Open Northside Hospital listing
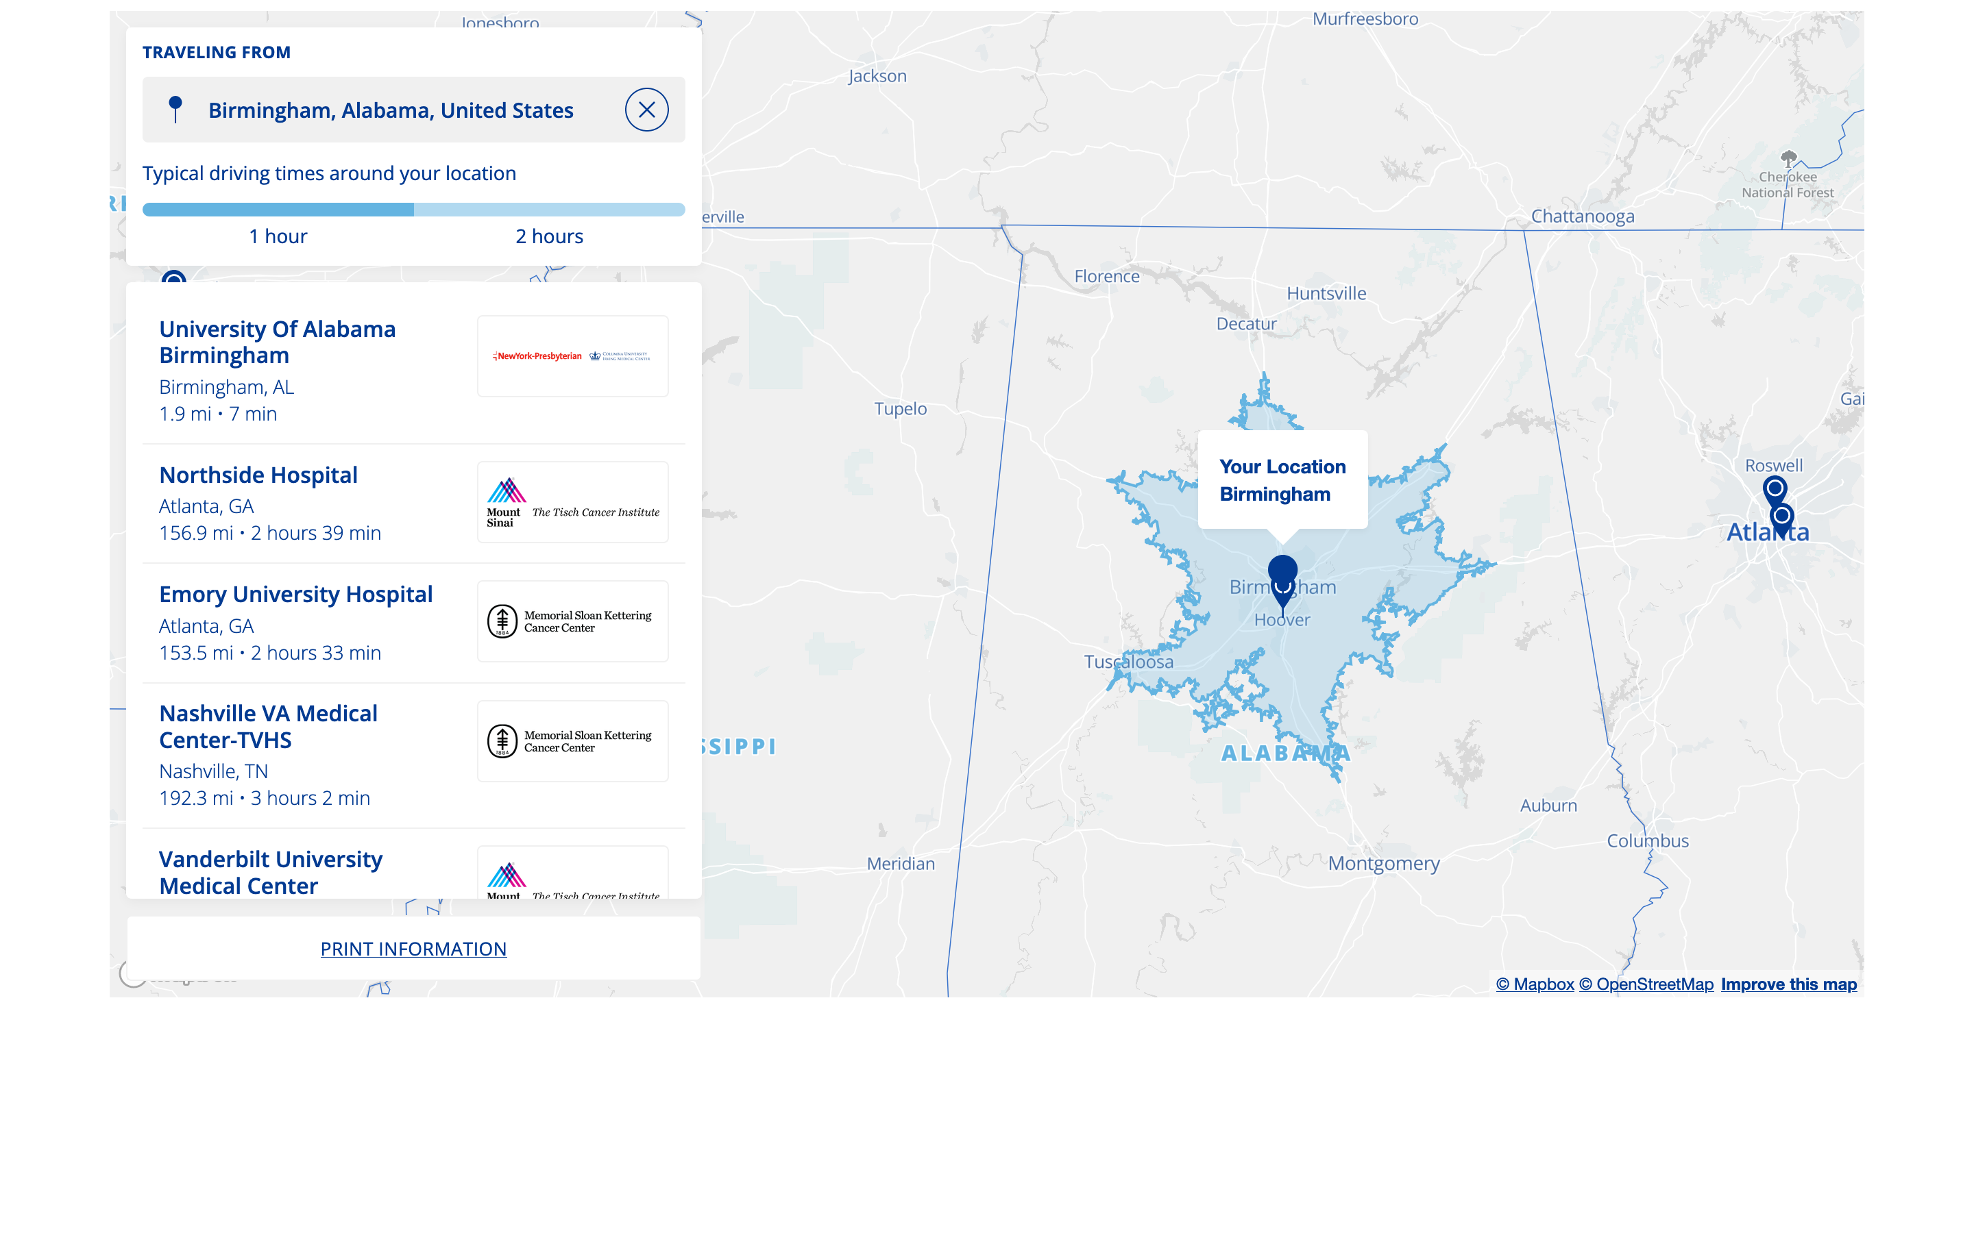This screenshot has height=1233, width=1974. 258,475
